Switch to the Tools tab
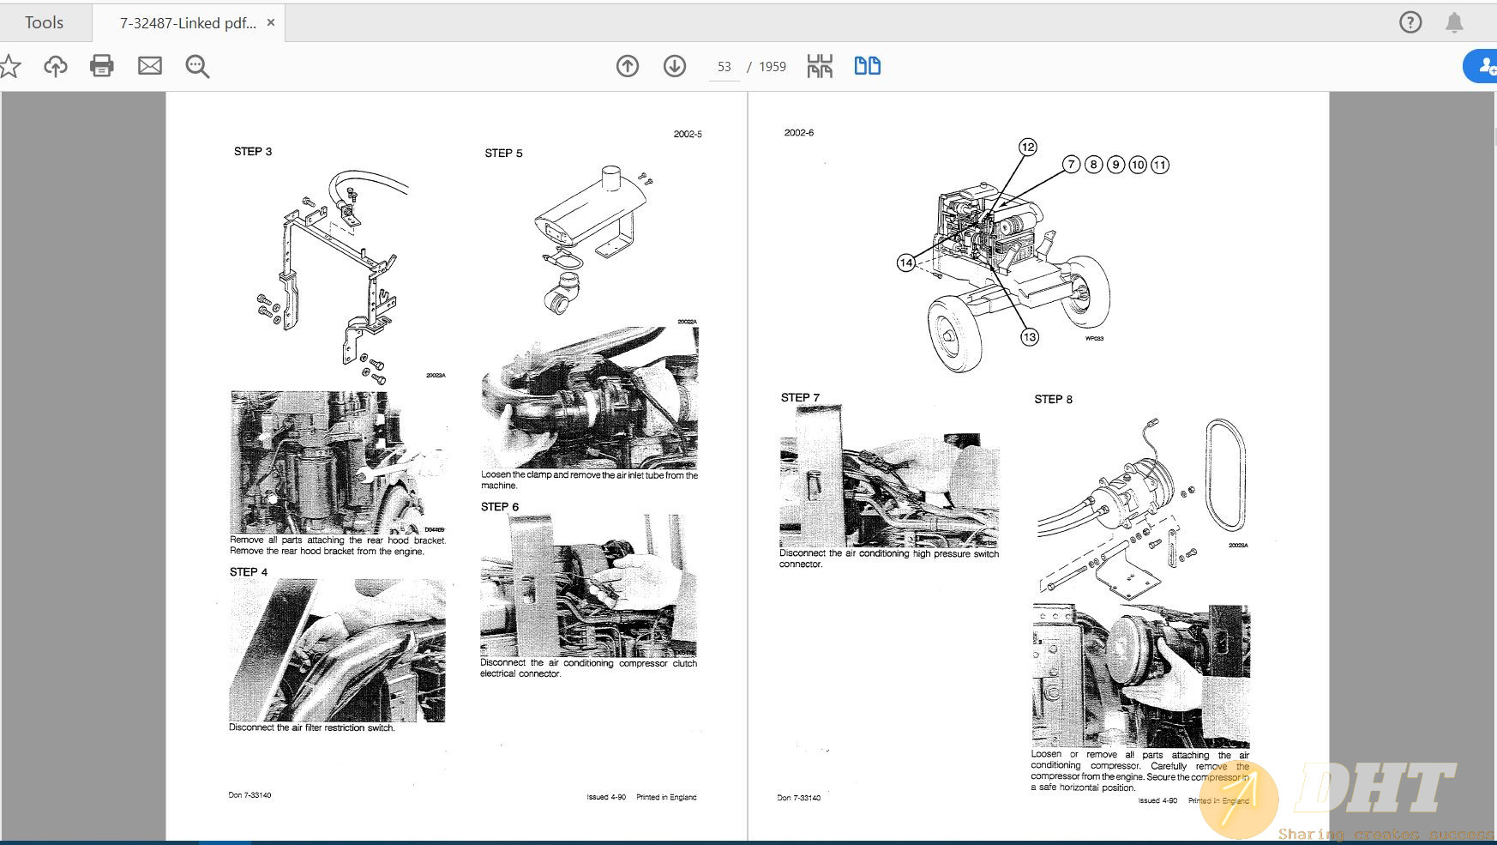The height and width of the screenshot is (845, 1497). tap(45, 22)
